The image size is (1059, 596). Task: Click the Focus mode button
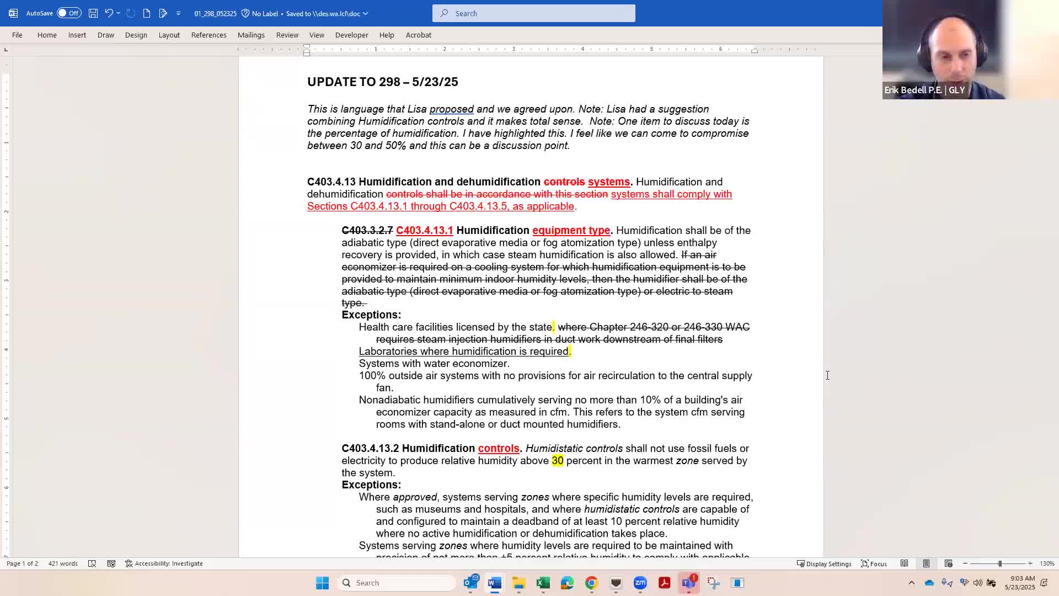(874, 563)
